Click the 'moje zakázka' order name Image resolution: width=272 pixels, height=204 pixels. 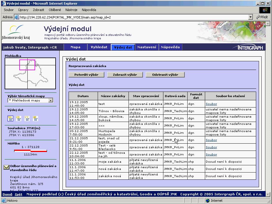click(x=113, y=162)
